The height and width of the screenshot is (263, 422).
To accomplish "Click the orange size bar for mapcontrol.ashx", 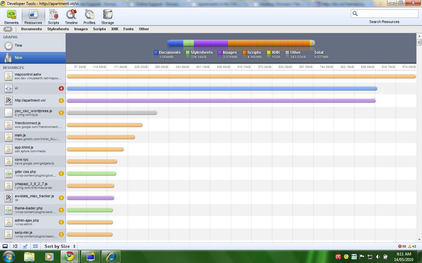I will click(241, 76).
